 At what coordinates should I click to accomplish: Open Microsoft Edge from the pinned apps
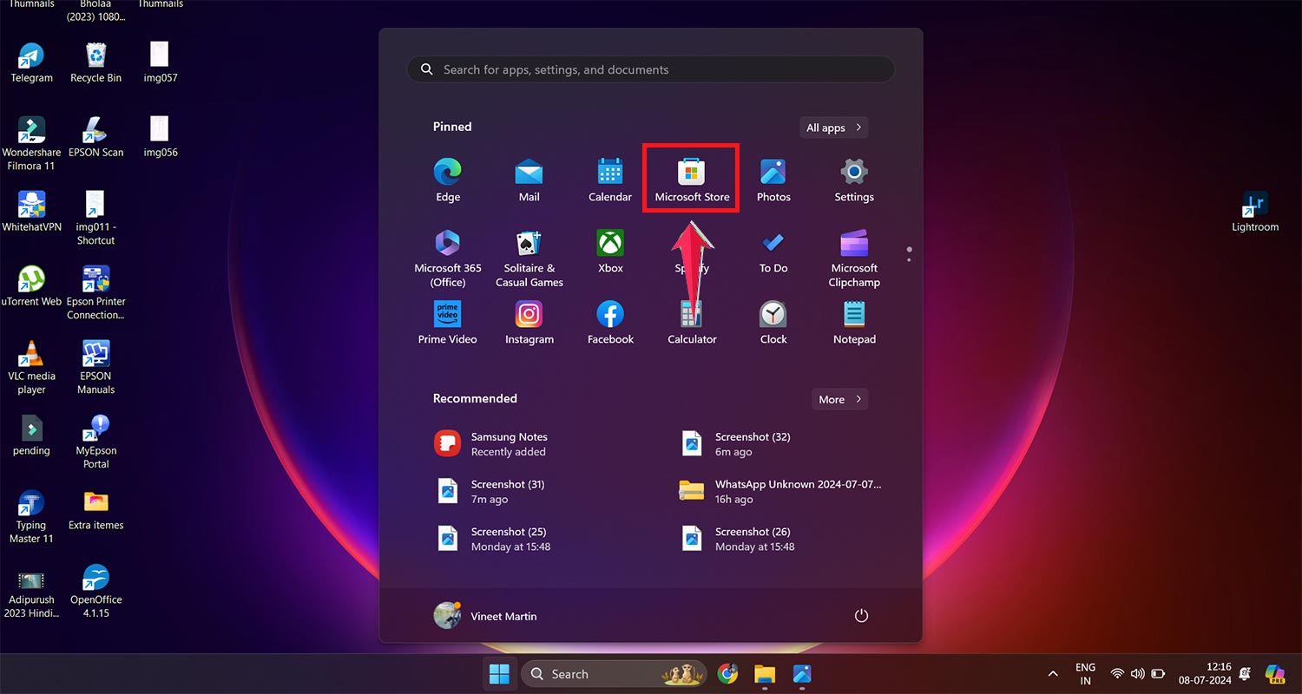447,178
